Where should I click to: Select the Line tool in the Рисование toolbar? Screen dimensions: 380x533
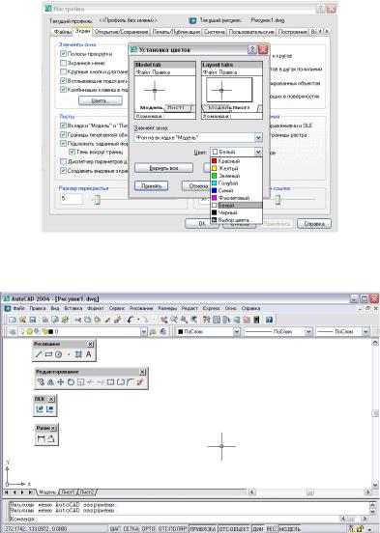[x=39, y=354]
